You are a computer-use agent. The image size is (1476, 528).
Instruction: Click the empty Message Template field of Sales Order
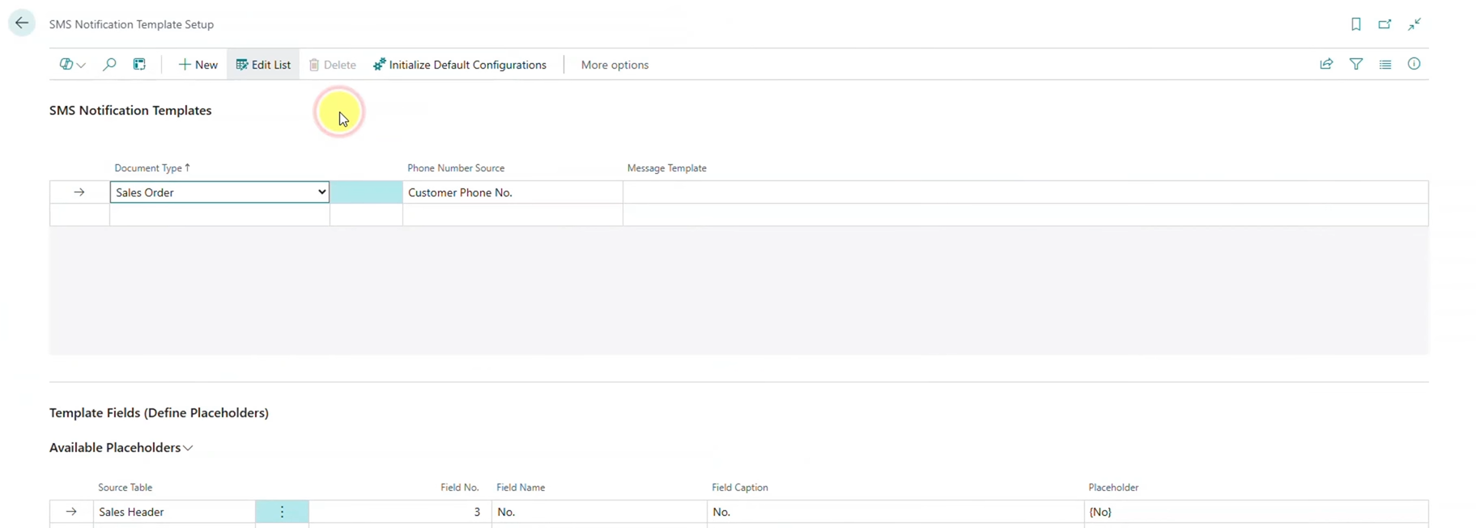pyautogui.click(x=1025, y=192)
